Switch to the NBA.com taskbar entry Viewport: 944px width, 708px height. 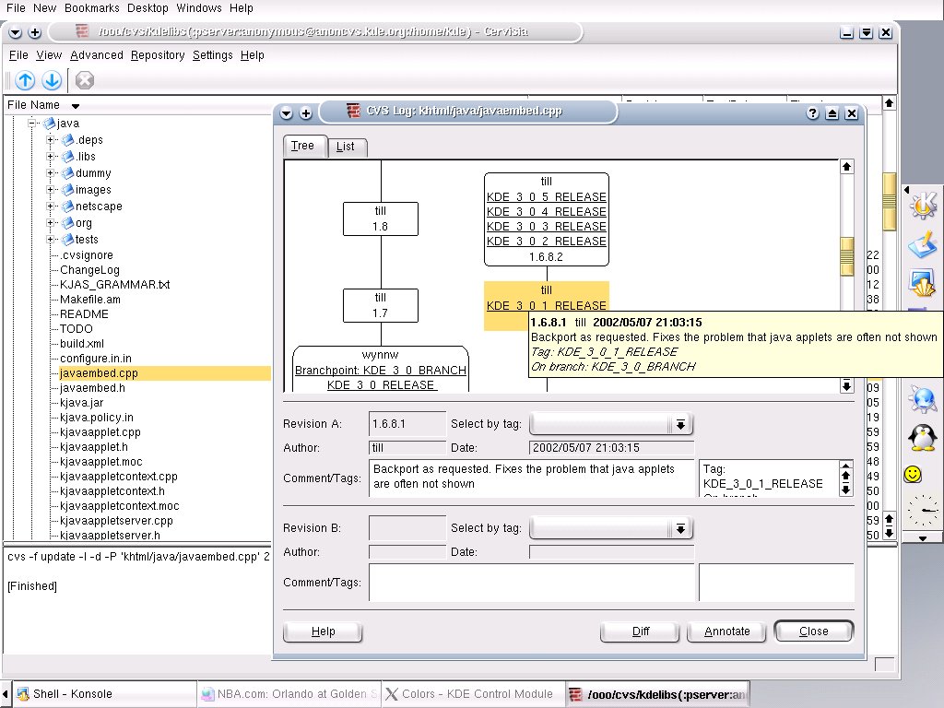(289, 693)
